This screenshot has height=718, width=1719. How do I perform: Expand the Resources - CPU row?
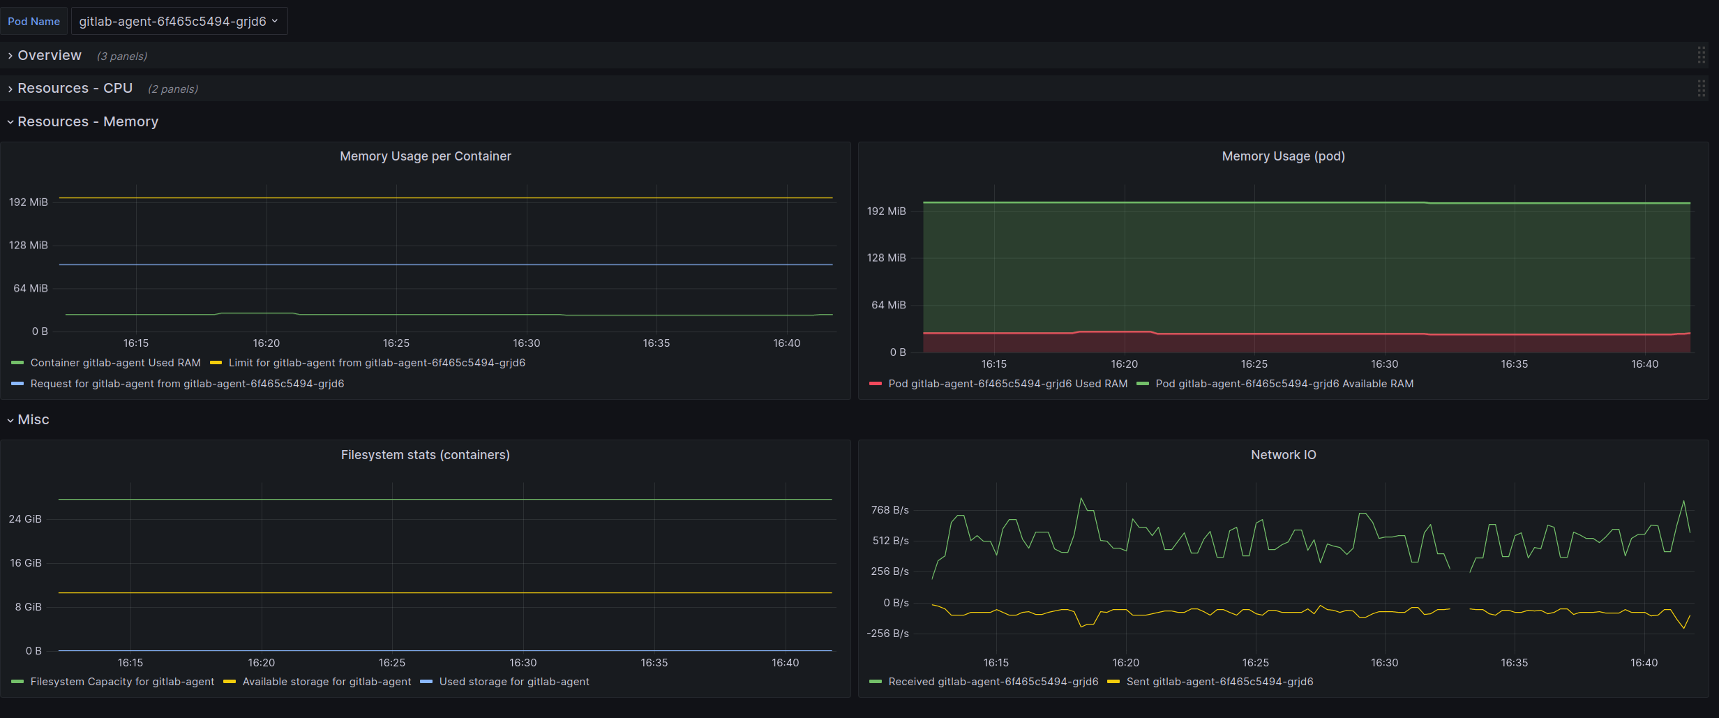(x=75, y=89)
